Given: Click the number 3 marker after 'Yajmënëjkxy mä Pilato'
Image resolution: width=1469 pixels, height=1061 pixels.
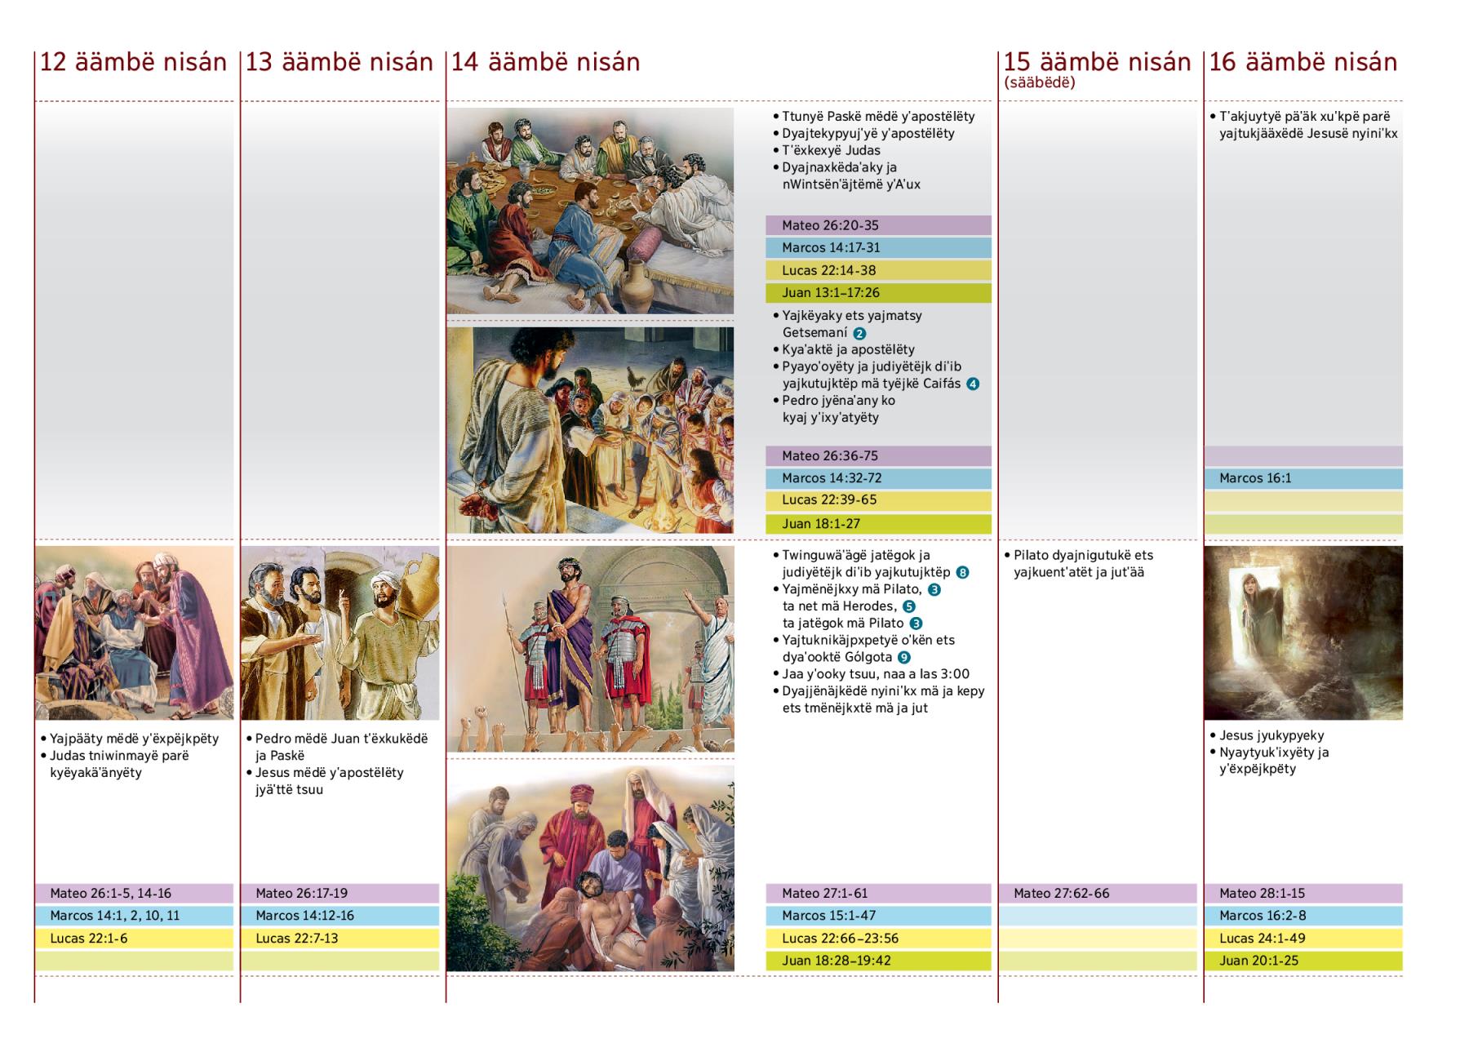Looking at the screenshot, I should 934,589.
